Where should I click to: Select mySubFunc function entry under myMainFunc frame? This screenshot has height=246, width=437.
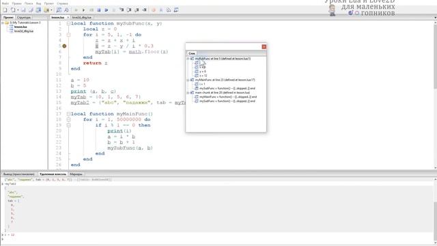pyautogui.click(x=227, y=88)
